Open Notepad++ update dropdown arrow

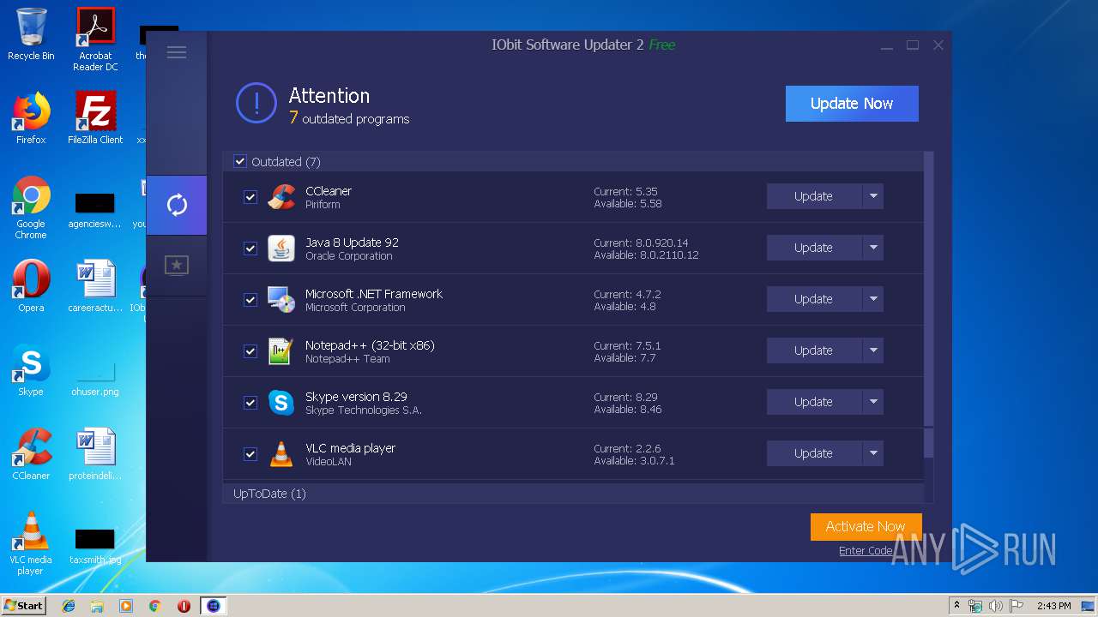[872, 350]
